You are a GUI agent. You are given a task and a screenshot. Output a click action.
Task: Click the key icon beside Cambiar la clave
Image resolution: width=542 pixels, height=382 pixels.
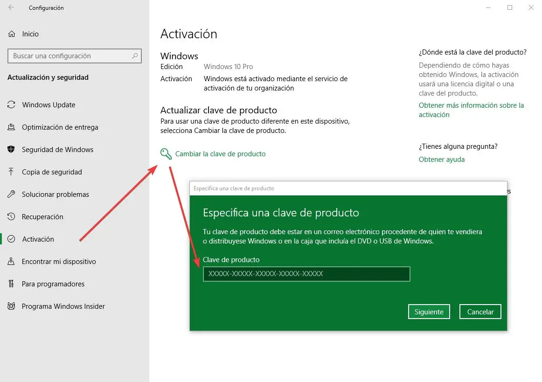[166, 154]
